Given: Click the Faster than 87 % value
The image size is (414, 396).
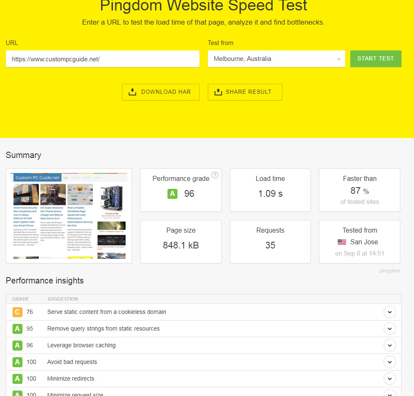Looking at the screenshot, I should point(359,191).
